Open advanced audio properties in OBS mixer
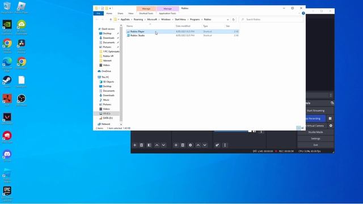 pos(217,145)
